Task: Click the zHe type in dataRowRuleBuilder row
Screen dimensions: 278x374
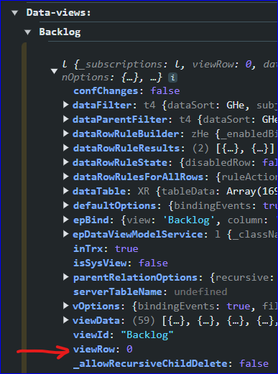Action: pos(200,134)
